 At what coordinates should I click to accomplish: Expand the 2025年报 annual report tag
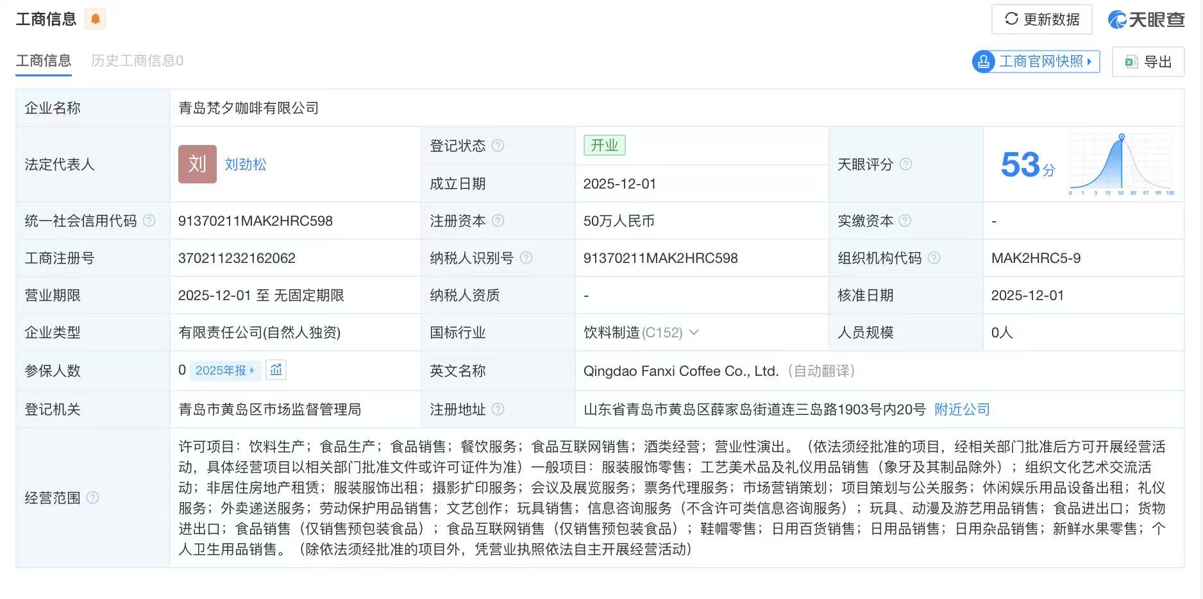coord(224,370)
